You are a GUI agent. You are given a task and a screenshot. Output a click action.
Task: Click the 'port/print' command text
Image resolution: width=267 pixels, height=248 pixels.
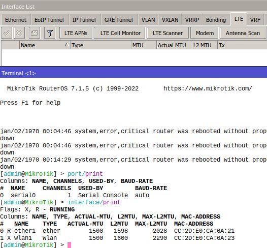pos(85,174)
